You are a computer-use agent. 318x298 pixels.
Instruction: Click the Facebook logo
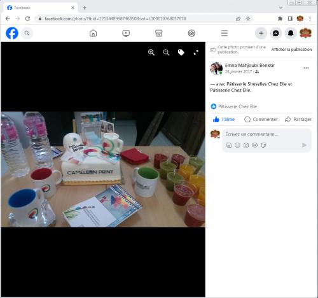point(12,33)
